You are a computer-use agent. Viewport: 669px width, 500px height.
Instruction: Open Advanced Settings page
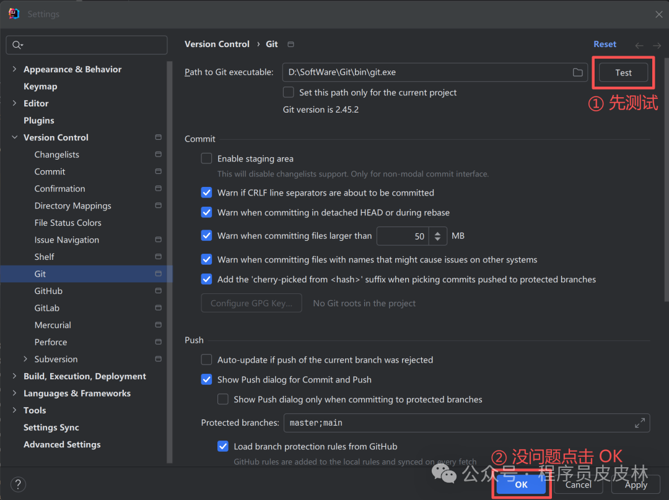click(62, 444)
